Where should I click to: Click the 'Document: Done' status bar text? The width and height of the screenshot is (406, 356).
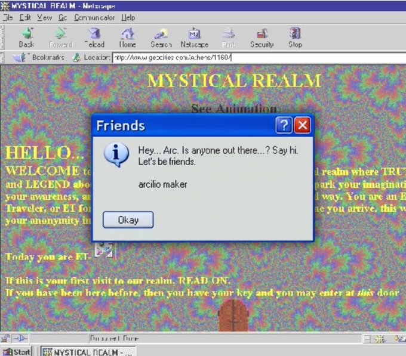coord(114,339)
